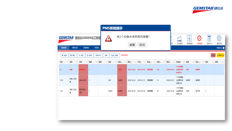
Task: Open the document 报表中心 module icon
Action: coord(209,38)
